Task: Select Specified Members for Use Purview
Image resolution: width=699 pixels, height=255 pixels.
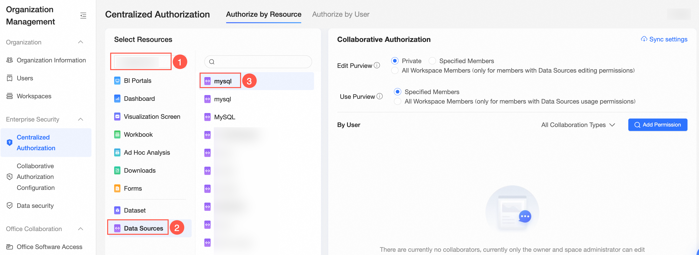Action: (397, 92)
